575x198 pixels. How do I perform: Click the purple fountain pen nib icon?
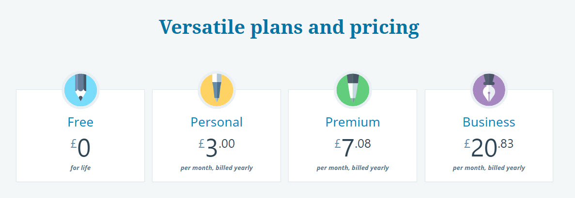pos(489,90)
